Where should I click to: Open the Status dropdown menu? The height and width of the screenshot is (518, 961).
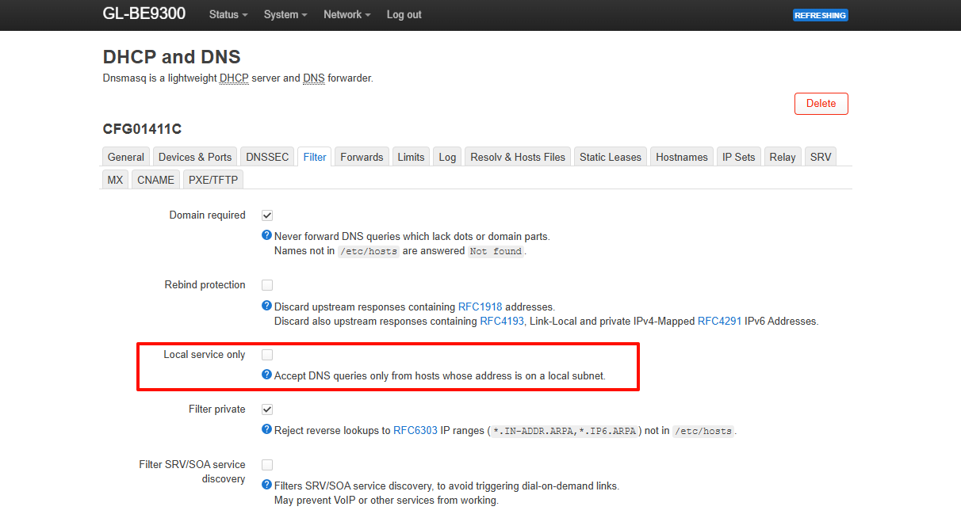pos(228,15)
